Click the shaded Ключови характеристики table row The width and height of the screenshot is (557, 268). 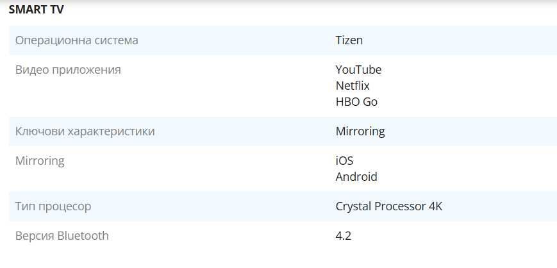283,131
